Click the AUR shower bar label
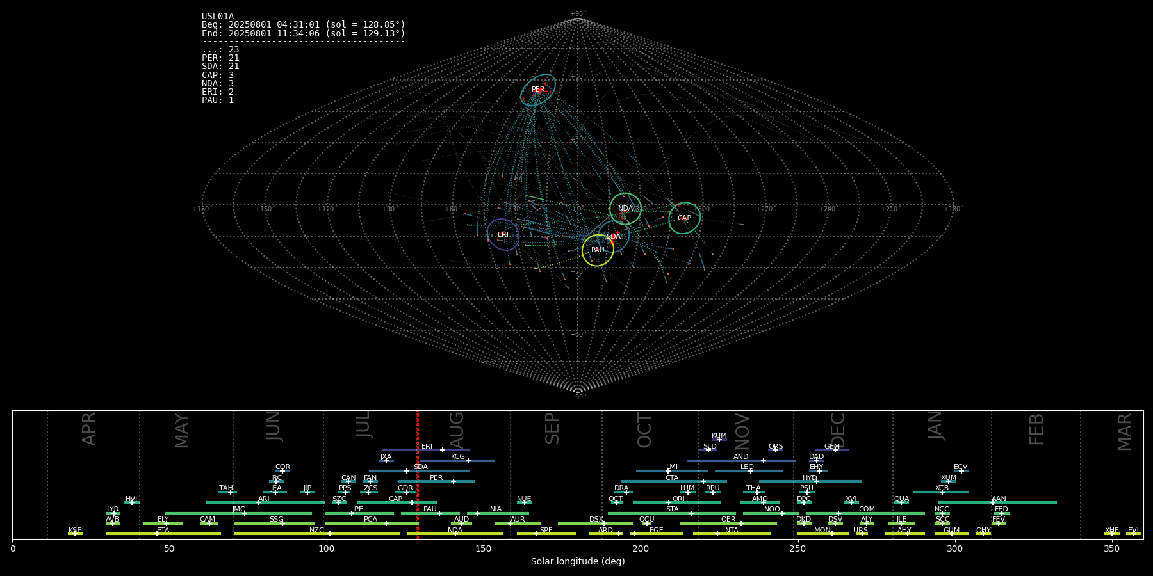 point(518,520)
